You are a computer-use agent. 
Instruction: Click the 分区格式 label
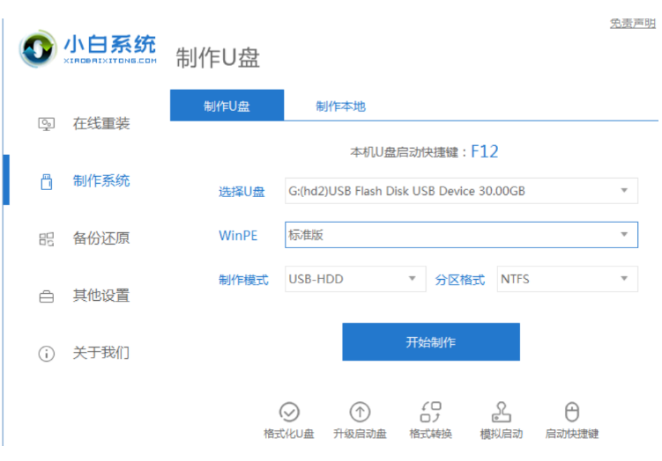(x=460, y=280)
